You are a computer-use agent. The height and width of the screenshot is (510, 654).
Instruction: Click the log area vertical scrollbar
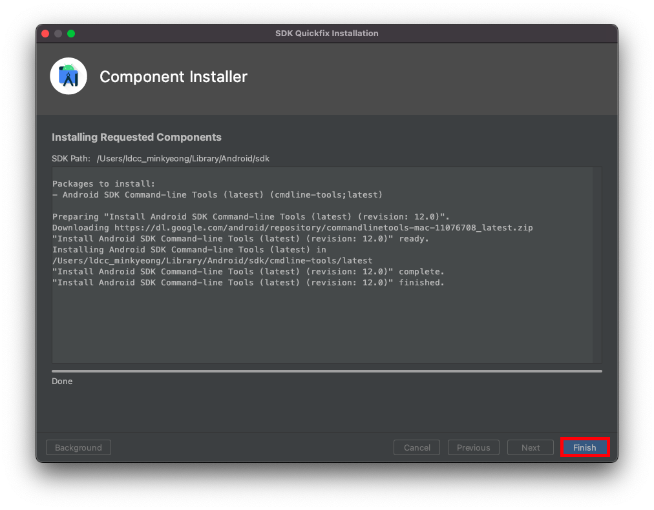pyautogui.click(x=597, y=265)
